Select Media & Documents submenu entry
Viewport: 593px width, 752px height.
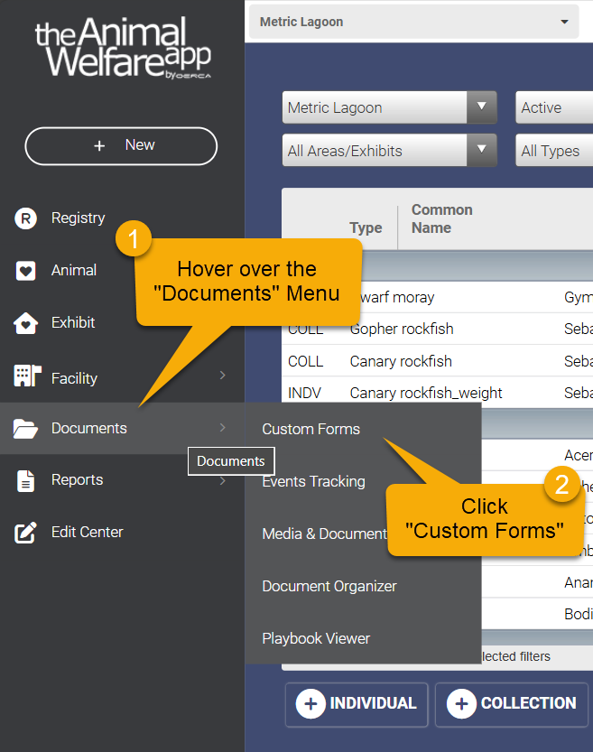click(324, 534)
